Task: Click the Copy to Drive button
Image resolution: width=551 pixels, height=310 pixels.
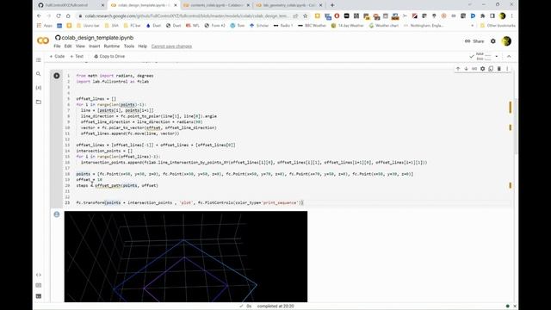Action: (x=109, y=56)
